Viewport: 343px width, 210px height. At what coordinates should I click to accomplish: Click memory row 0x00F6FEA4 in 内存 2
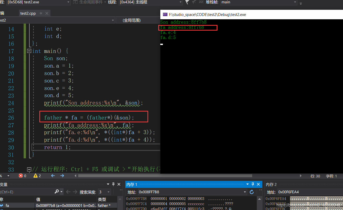(304, 199)
